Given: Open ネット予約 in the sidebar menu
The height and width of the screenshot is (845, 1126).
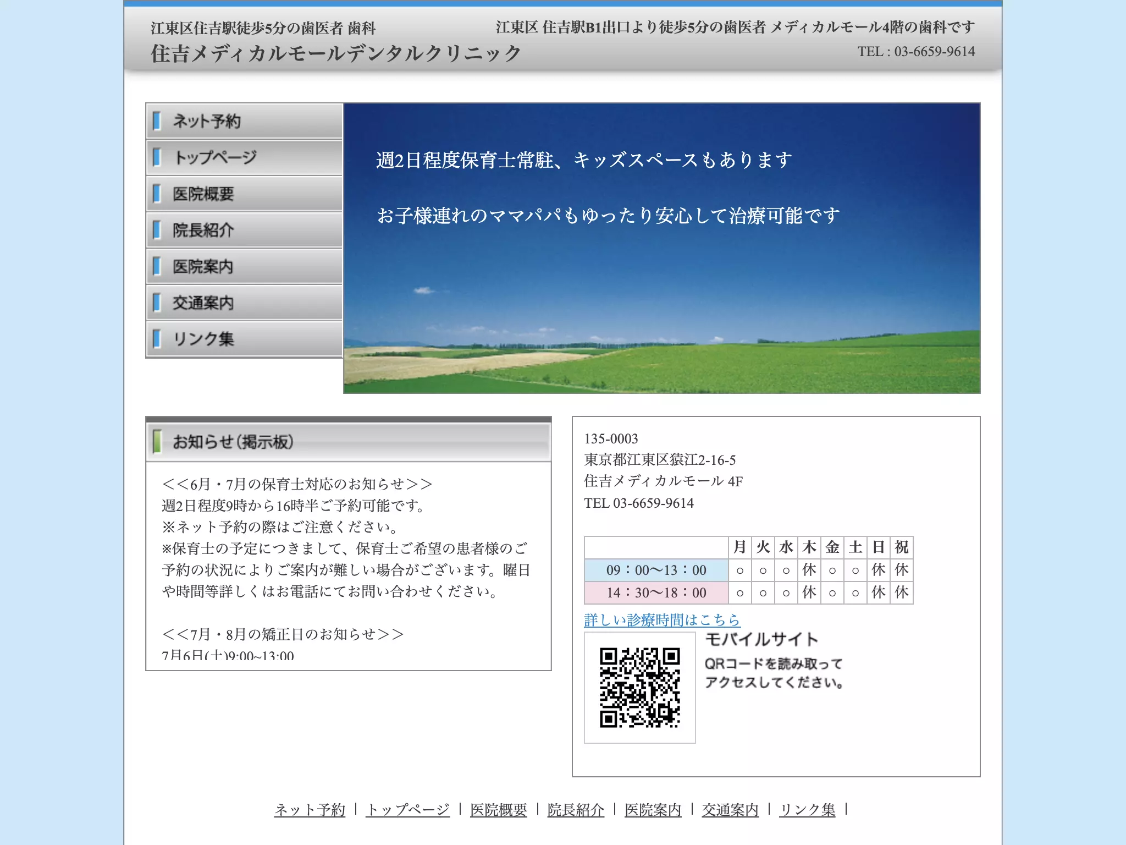Looking at the screenshot, I should click(x=244, y=121).
